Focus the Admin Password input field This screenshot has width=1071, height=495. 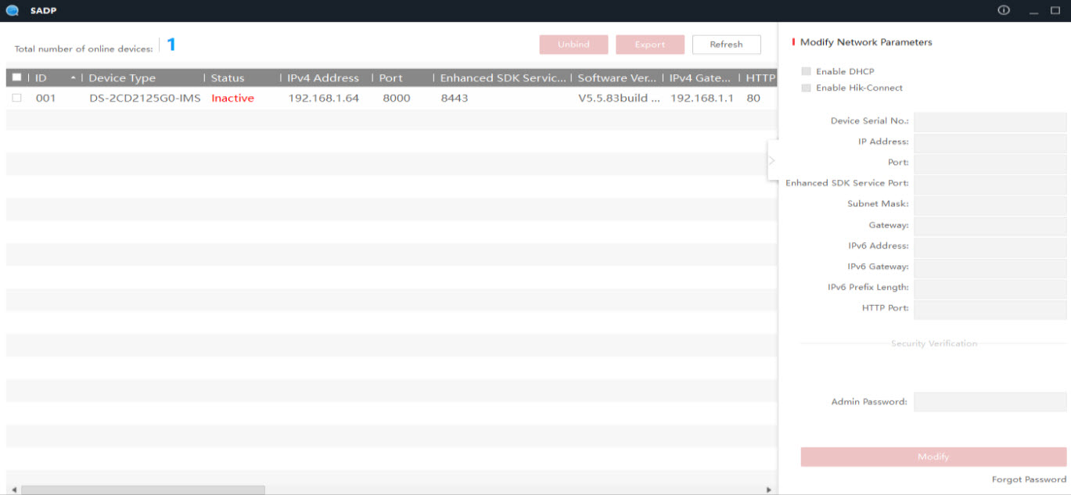coord(990,402)
